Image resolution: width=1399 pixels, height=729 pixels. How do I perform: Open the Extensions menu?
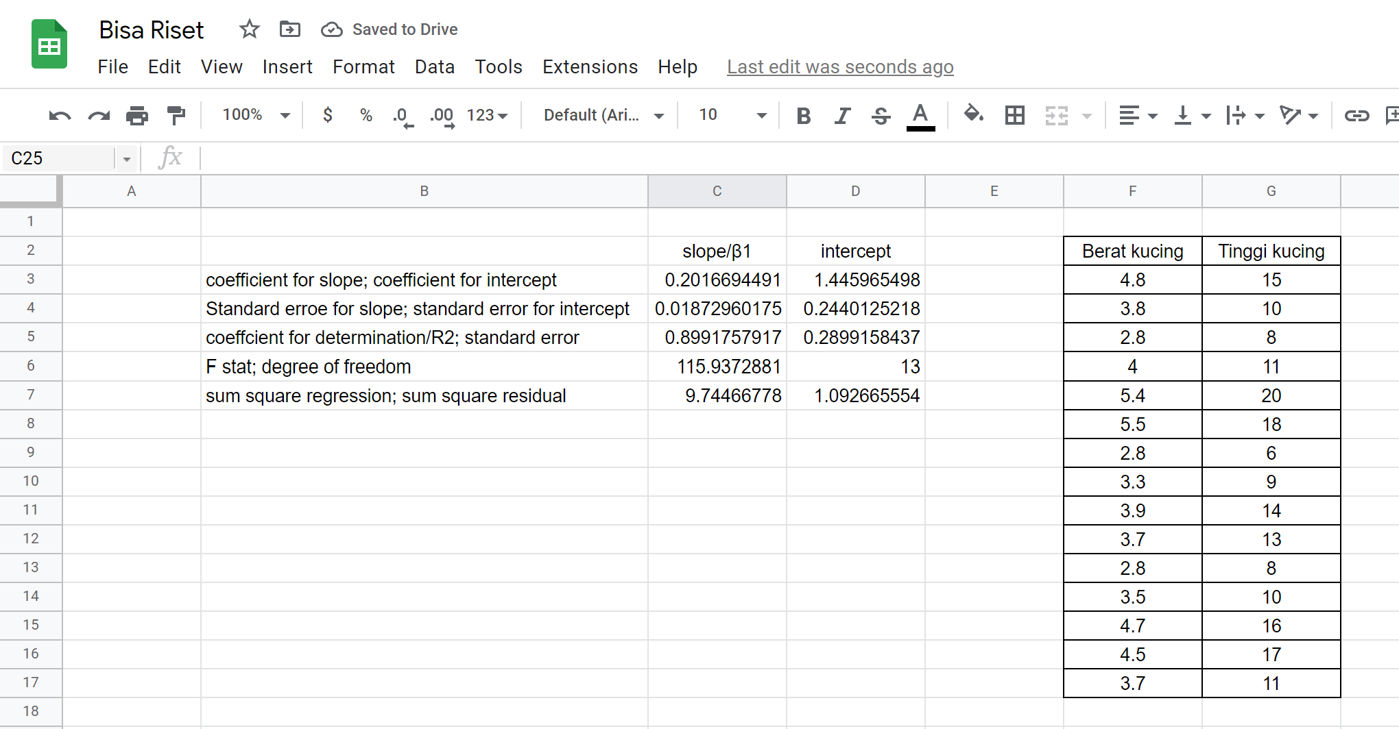click(590, 66)
